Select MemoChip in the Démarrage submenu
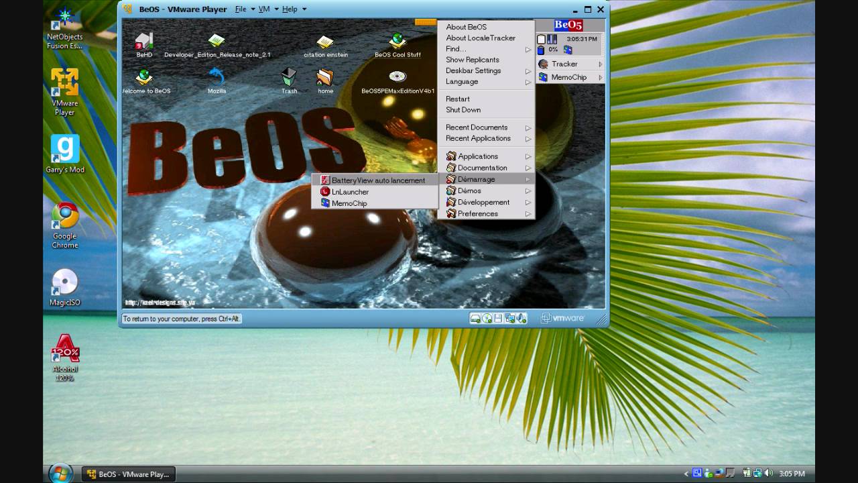 pyautogui.click(x=375, y=203)
